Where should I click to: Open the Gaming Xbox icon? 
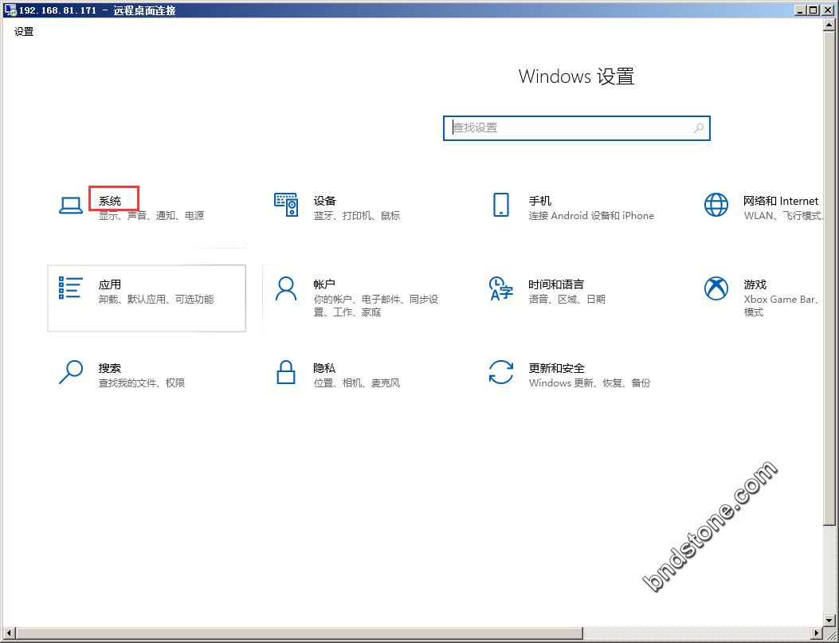tap(716, 288)
